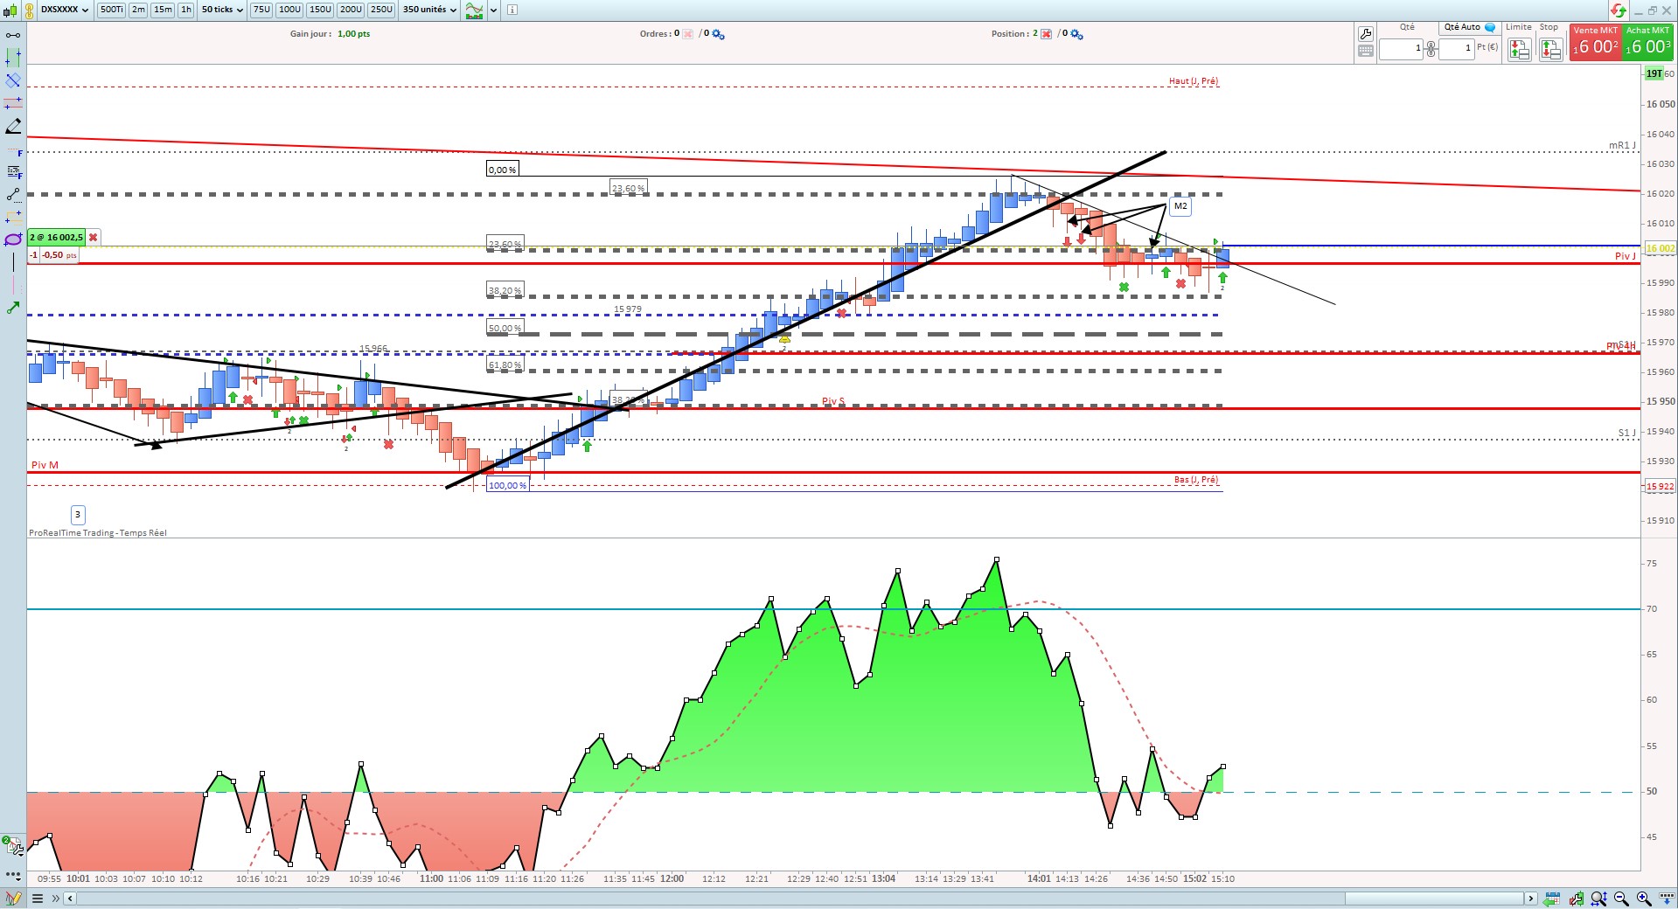
Task: Select the 1h timeframe button
Action: [186, 10]
